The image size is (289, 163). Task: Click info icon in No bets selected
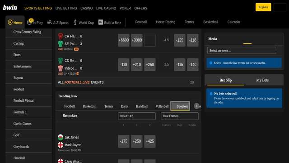point(211,94)
